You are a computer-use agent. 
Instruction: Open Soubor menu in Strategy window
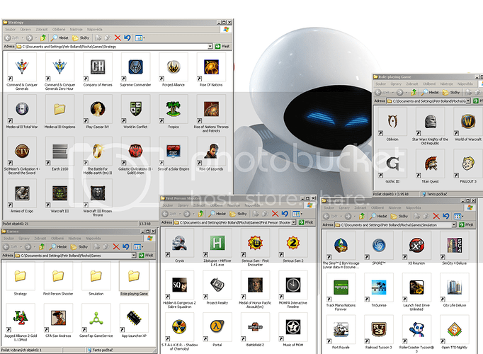pyautogui.click(x=10, y=29)
